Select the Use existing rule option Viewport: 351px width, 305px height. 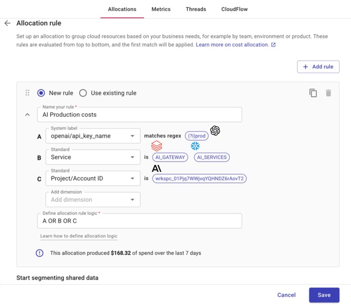pyautogui.click(x=83, y=93)
